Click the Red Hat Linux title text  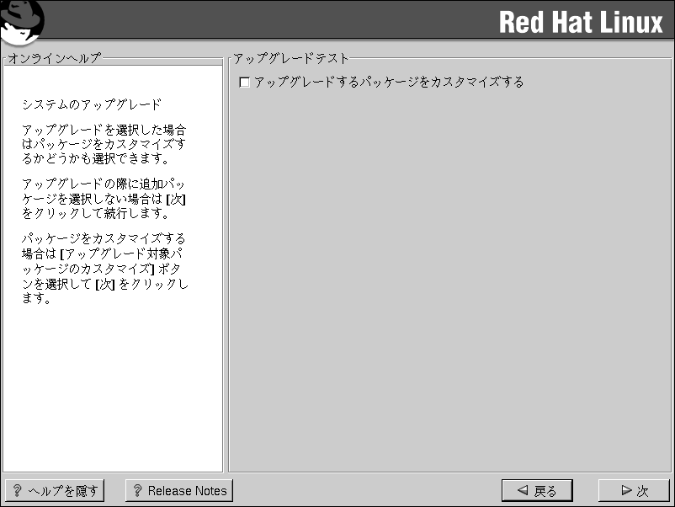tap(581, 23)
